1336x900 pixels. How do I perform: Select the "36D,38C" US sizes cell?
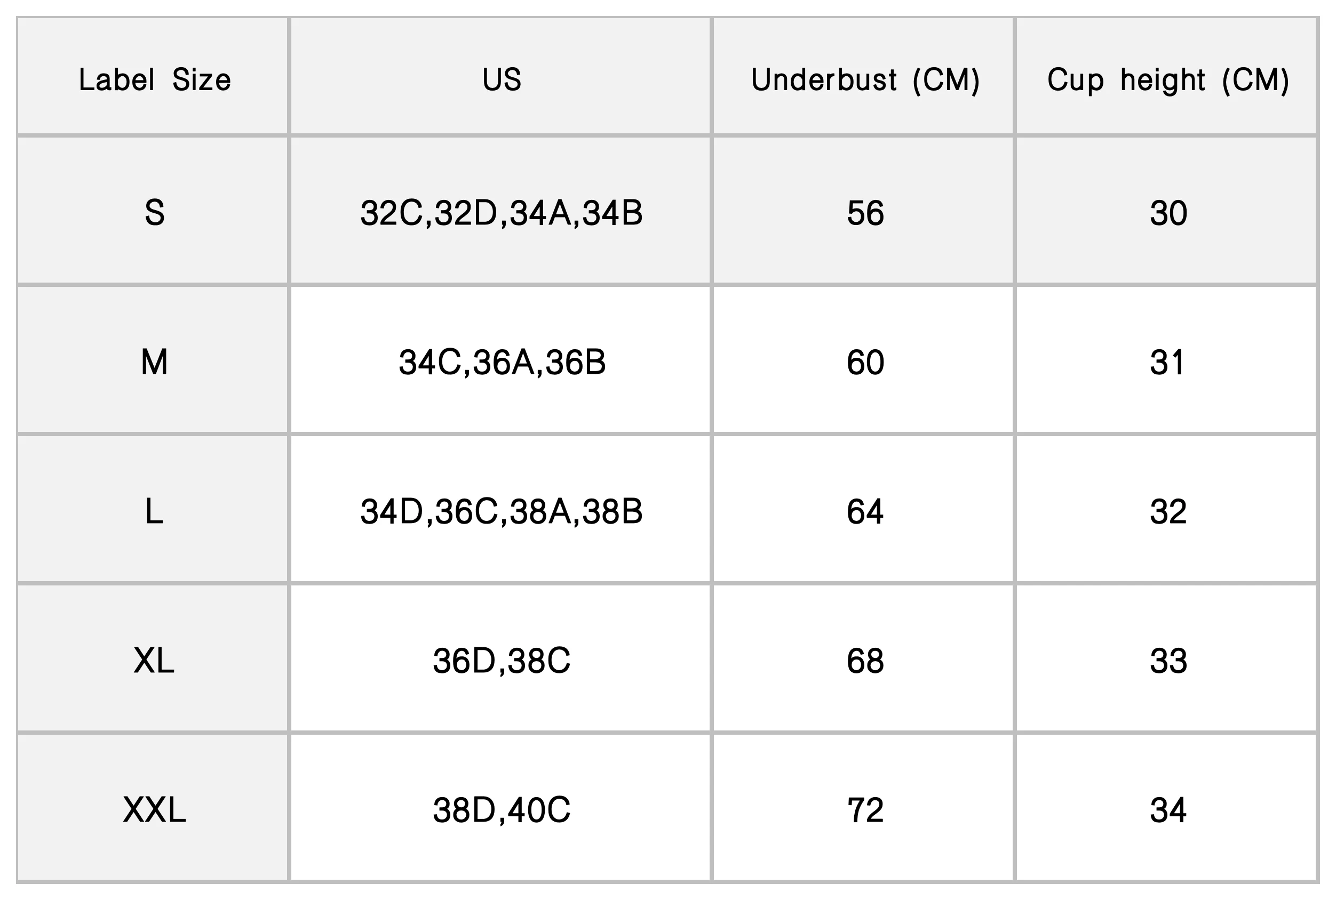502,660
